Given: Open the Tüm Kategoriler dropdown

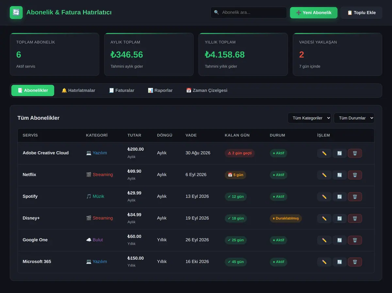Looking at the screenshot, I should pos(309,118).
